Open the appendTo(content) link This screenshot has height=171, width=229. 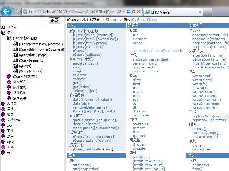pos(208,39)
